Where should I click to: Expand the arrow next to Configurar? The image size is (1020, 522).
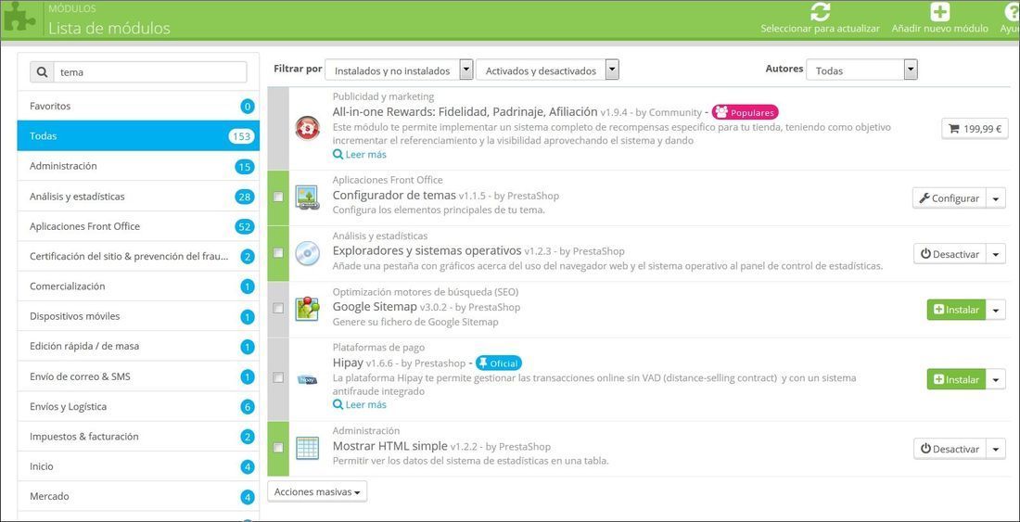996,198
